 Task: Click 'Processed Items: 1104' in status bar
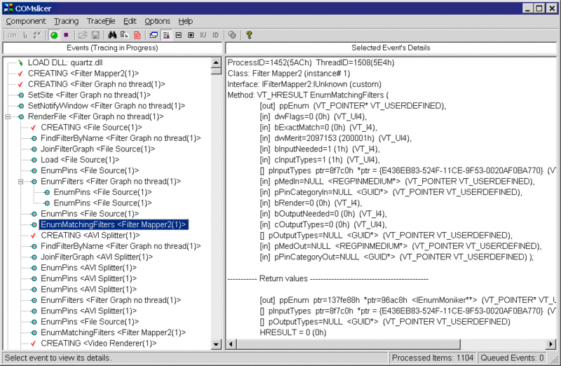click(x=433, y=358)
